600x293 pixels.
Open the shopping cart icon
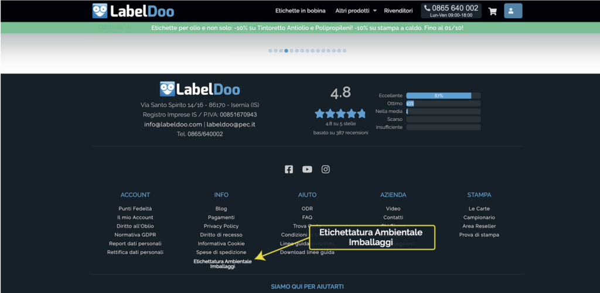(492, 11)
